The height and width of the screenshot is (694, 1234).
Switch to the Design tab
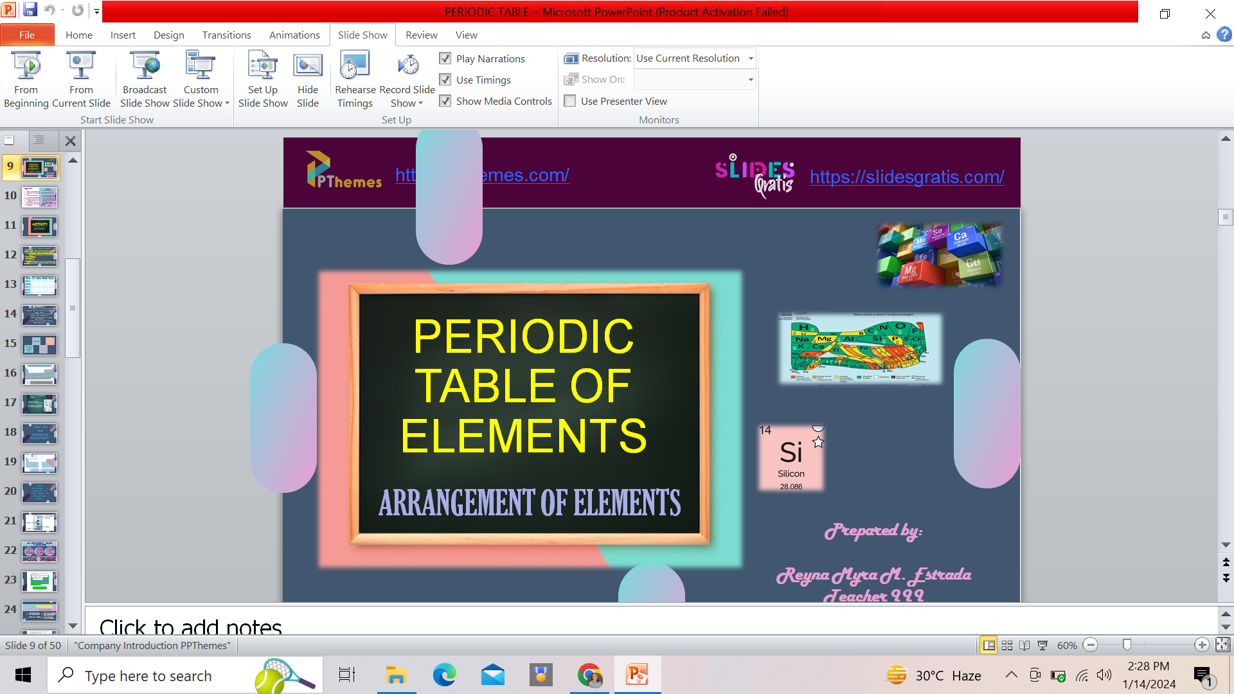coord(168,35)
